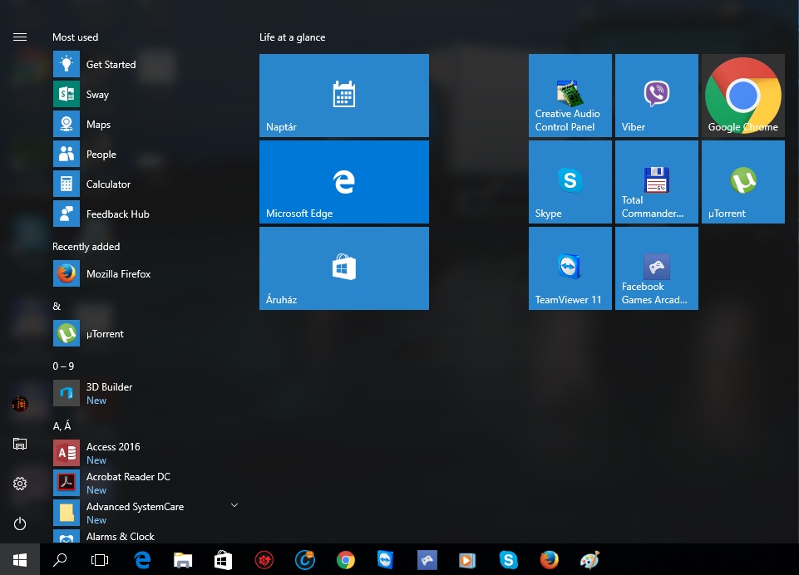Select the Recently added heading

[86, 247]
